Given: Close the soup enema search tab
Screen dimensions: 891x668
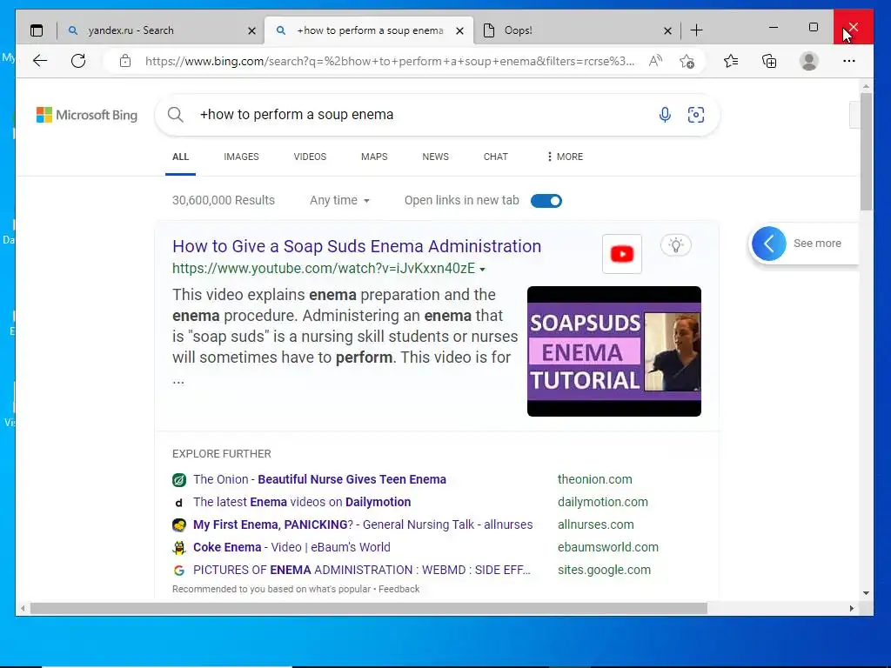Looking at the screenshot, I should coord(459,30).
